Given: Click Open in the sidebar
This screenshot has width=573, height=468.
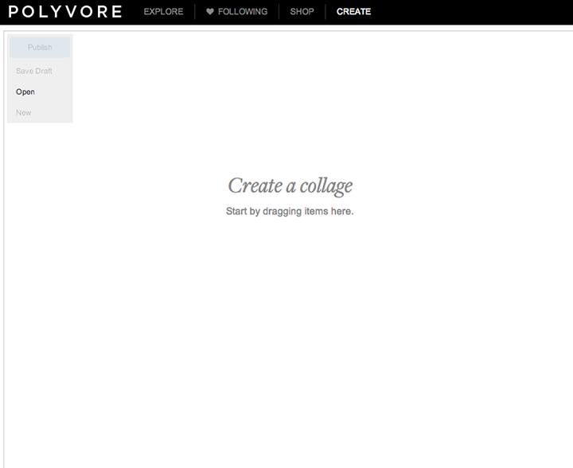Looking at the screenshot, I should [25, 92].
